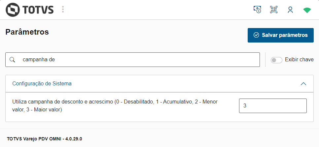Click the TOTVS logo symbol
Screen dimensions: 319x147
[x=13, y=10]
